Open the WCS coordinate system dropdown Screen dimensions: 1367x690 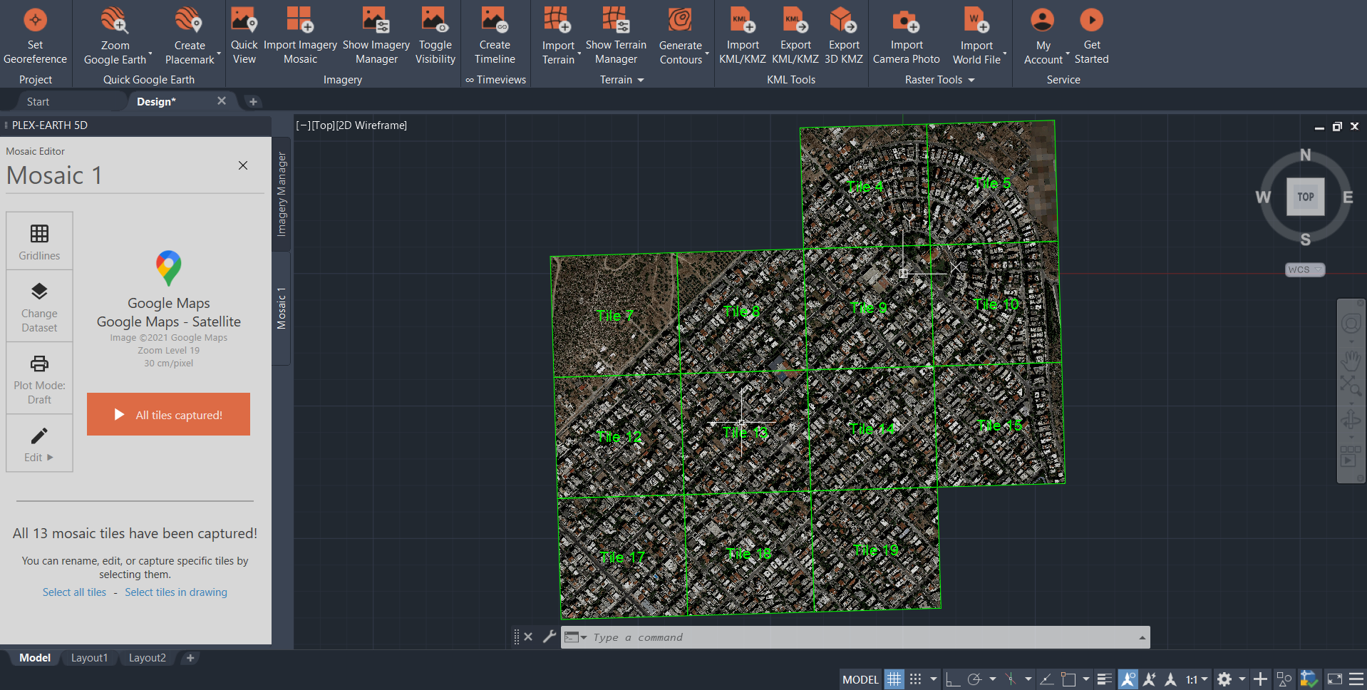click(1305, 270)
